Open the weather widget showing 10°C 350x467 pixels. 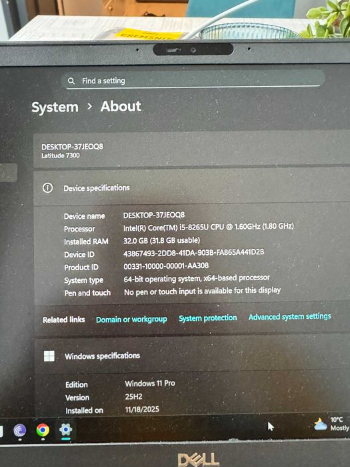click(332, 424)
